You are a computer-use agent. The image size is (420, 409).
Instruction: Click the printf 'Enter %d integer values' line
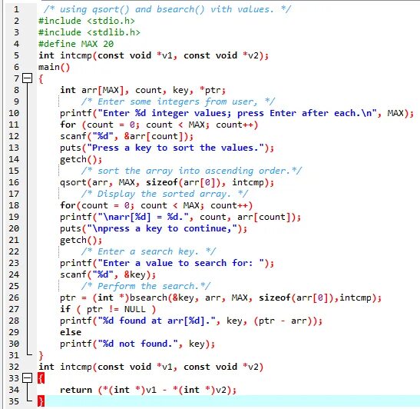236,113
